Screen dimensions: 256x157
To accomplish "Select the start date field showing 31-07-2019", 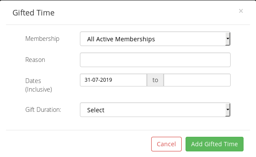I will coord(113,80).
